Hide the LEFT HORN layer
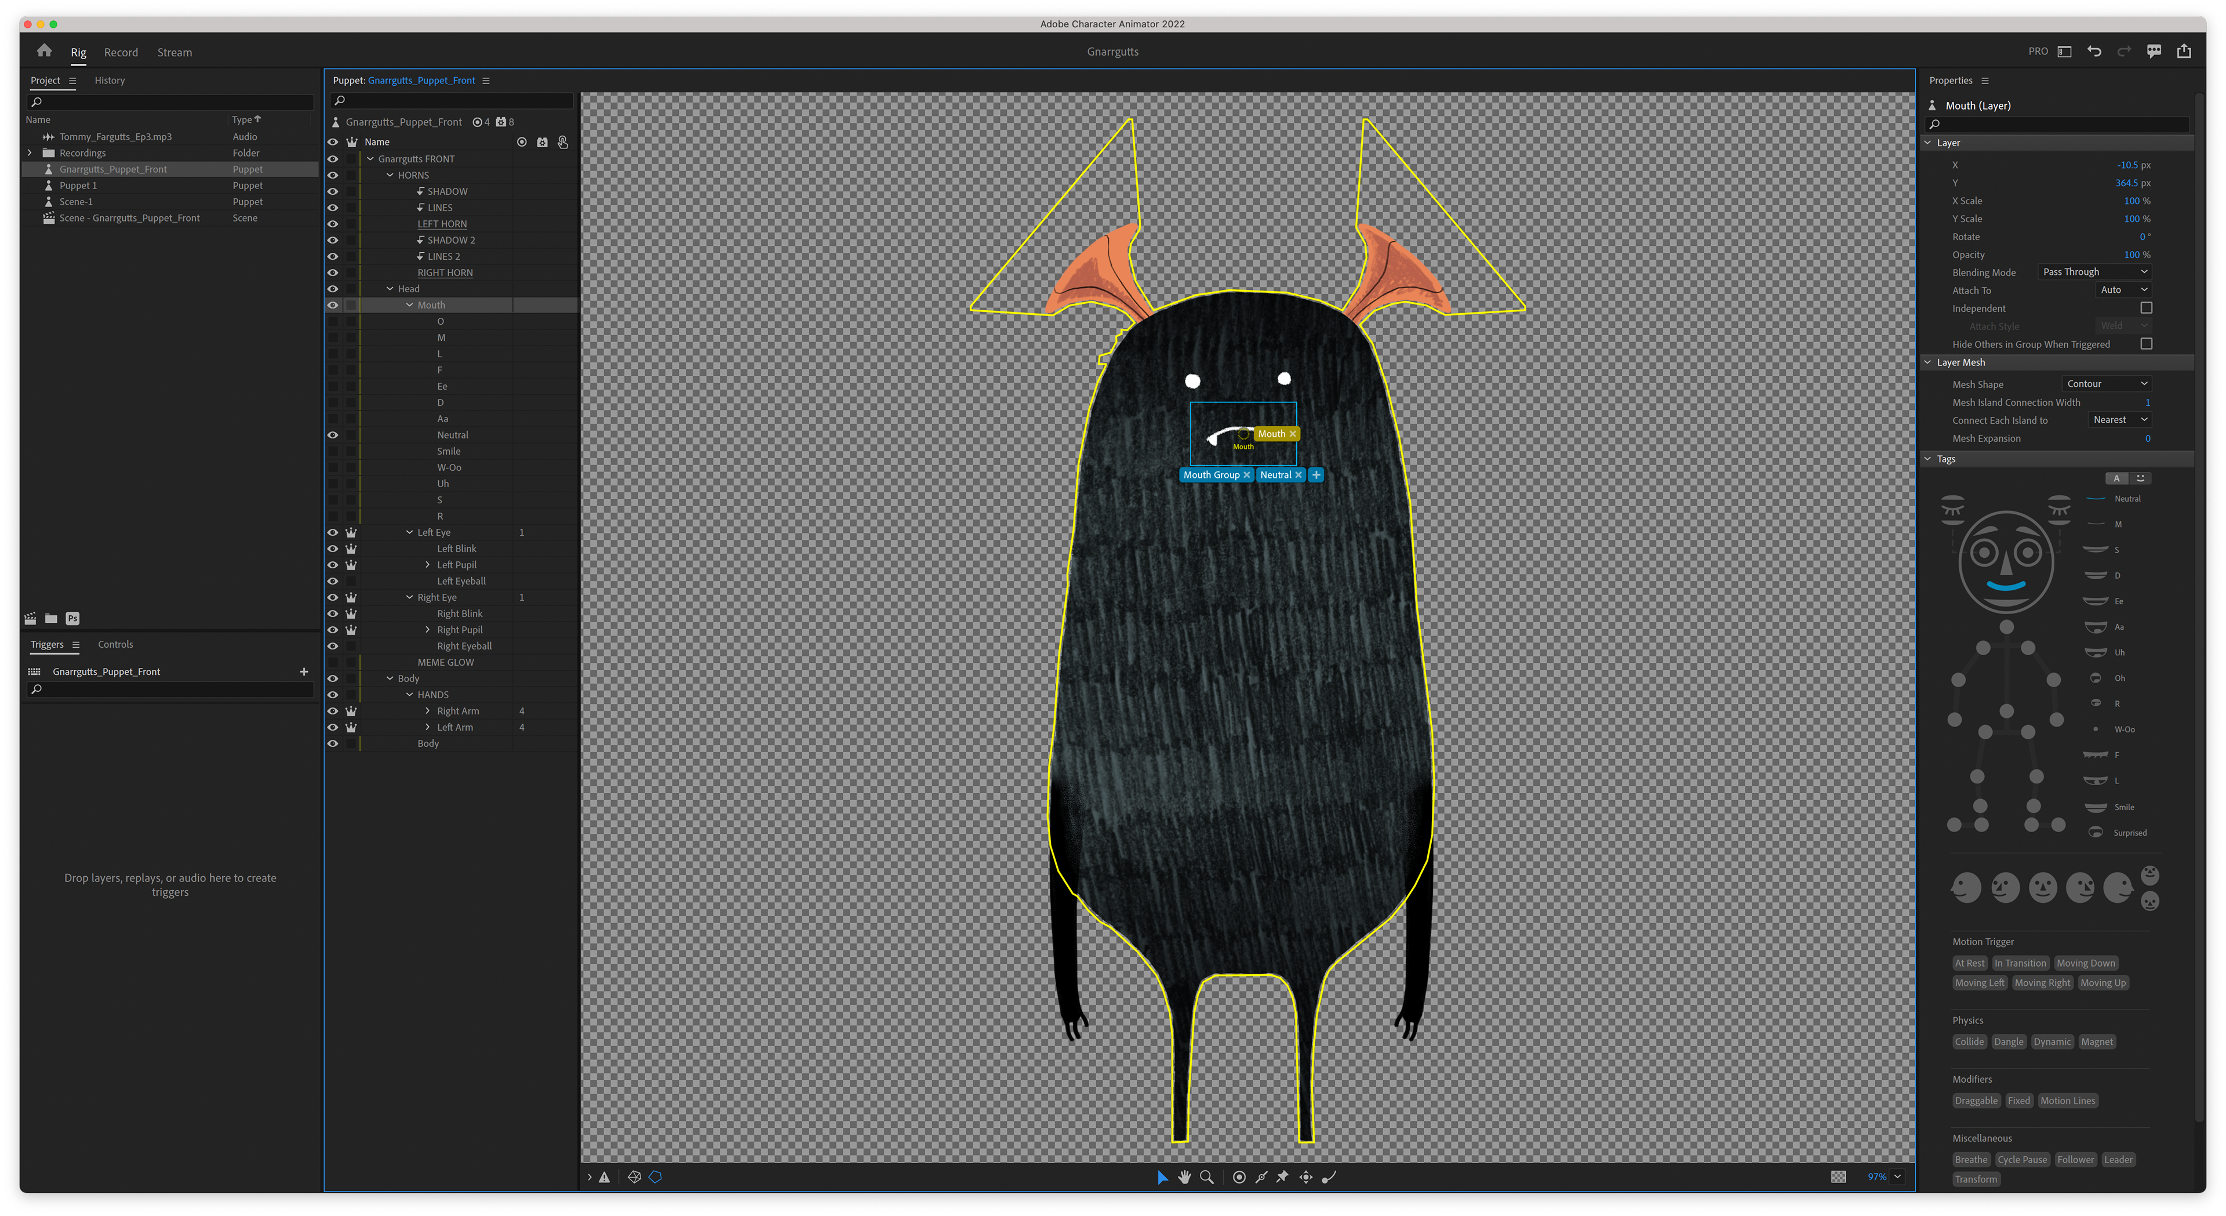Image resolution: width=2226 pixels, height=1216 pixels. 333,224
